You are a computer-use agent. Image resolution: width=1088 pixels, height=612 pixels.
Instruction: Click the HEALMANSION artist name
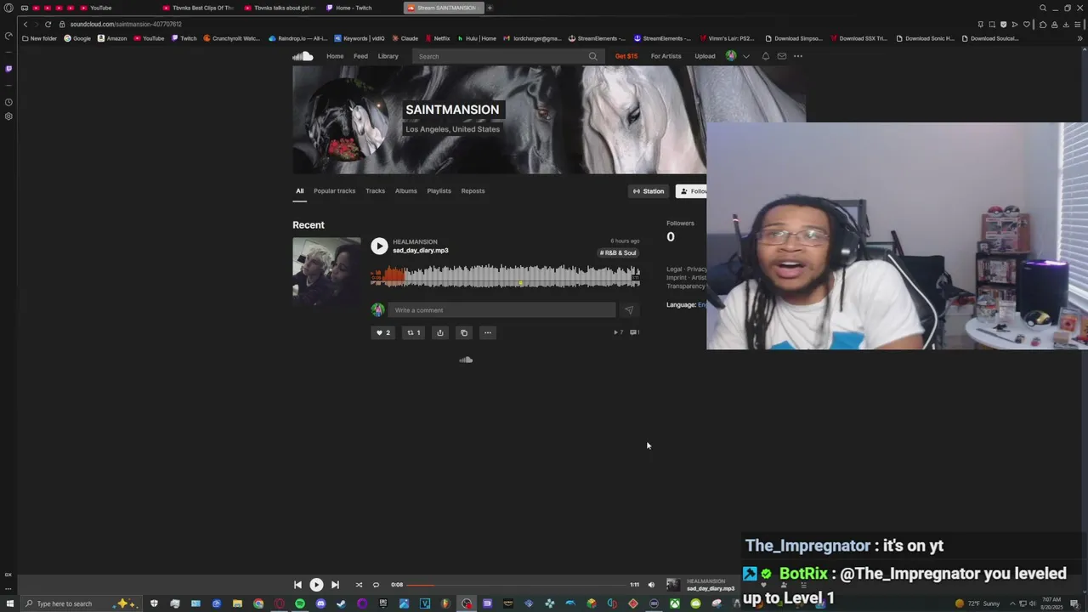point(415,241)
